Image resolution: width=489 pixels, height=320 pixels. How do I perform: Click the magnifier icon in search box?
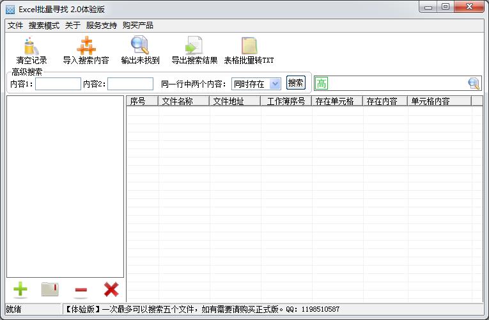(x=473, y=83)
